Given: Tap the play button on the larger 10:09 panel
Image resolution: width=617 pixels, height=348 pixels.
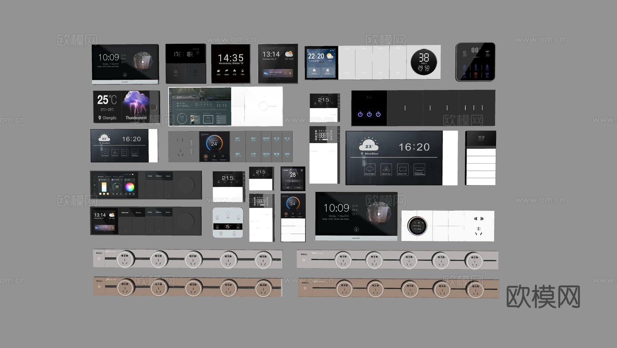Looking at the screenshot, I should pos(379,214).
